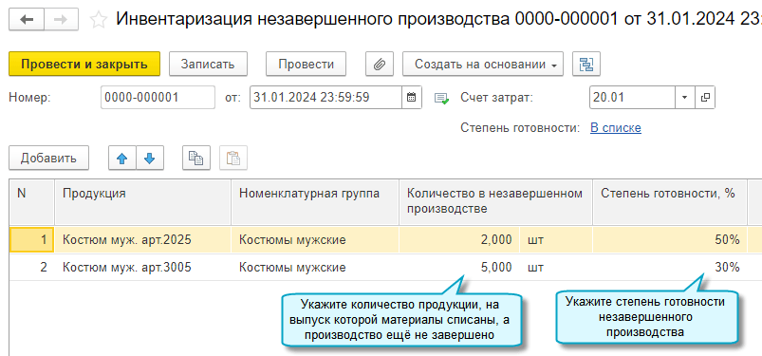The width and height of the screenshot is (762, 356).
Task: Copy rows with the copy icon
Action: pyautogui.click(x=196, y=158)
